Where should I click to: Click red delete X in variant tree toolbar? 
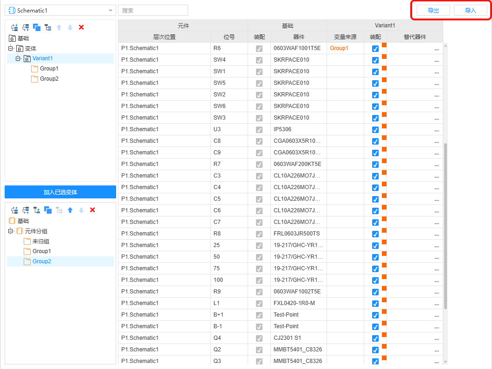tap(81, 27)
